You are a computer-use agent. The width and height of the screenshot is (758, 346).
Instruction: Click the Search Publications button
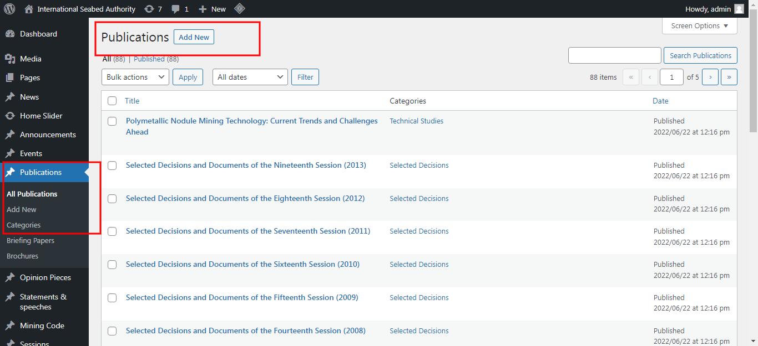tap(700, 55)
